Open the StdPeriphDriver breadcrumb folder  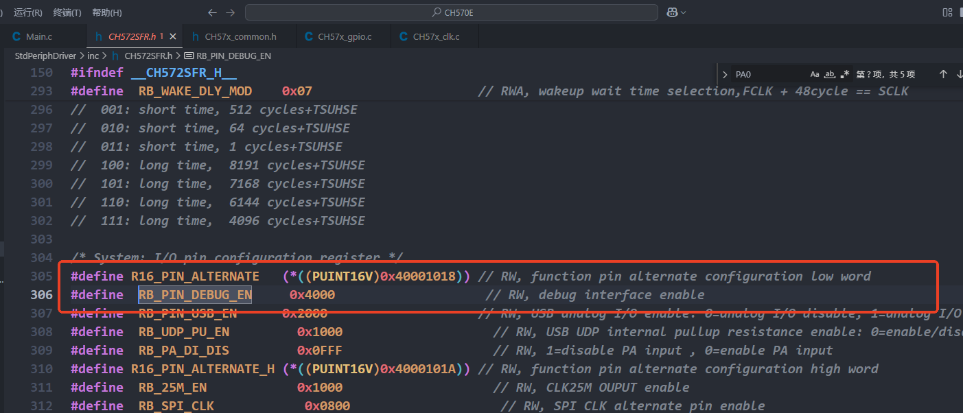point(45,56)
